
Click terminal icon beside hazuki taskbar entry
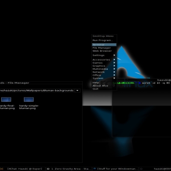[x=142, y=169]
